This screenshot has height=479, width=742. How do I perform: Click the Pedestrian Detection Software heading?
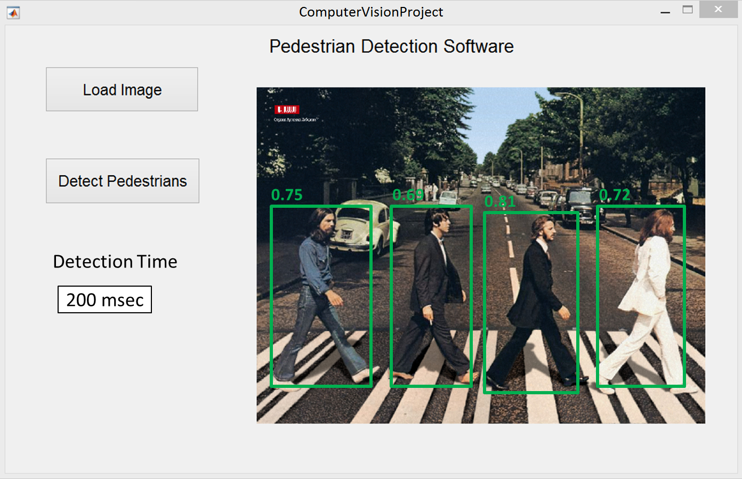pos(391,46)
